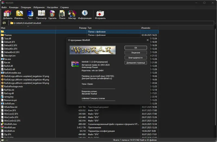Confirm the About dialog with OK
Screen dimensions: 217x142
pos(136,48)
